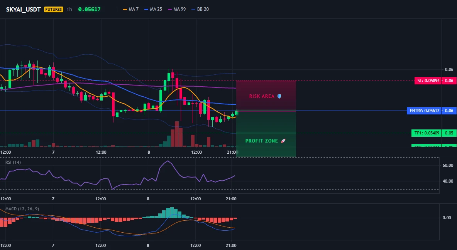Select the 1h timeframe label
The image size is (457, 250).
pos(69,9)
